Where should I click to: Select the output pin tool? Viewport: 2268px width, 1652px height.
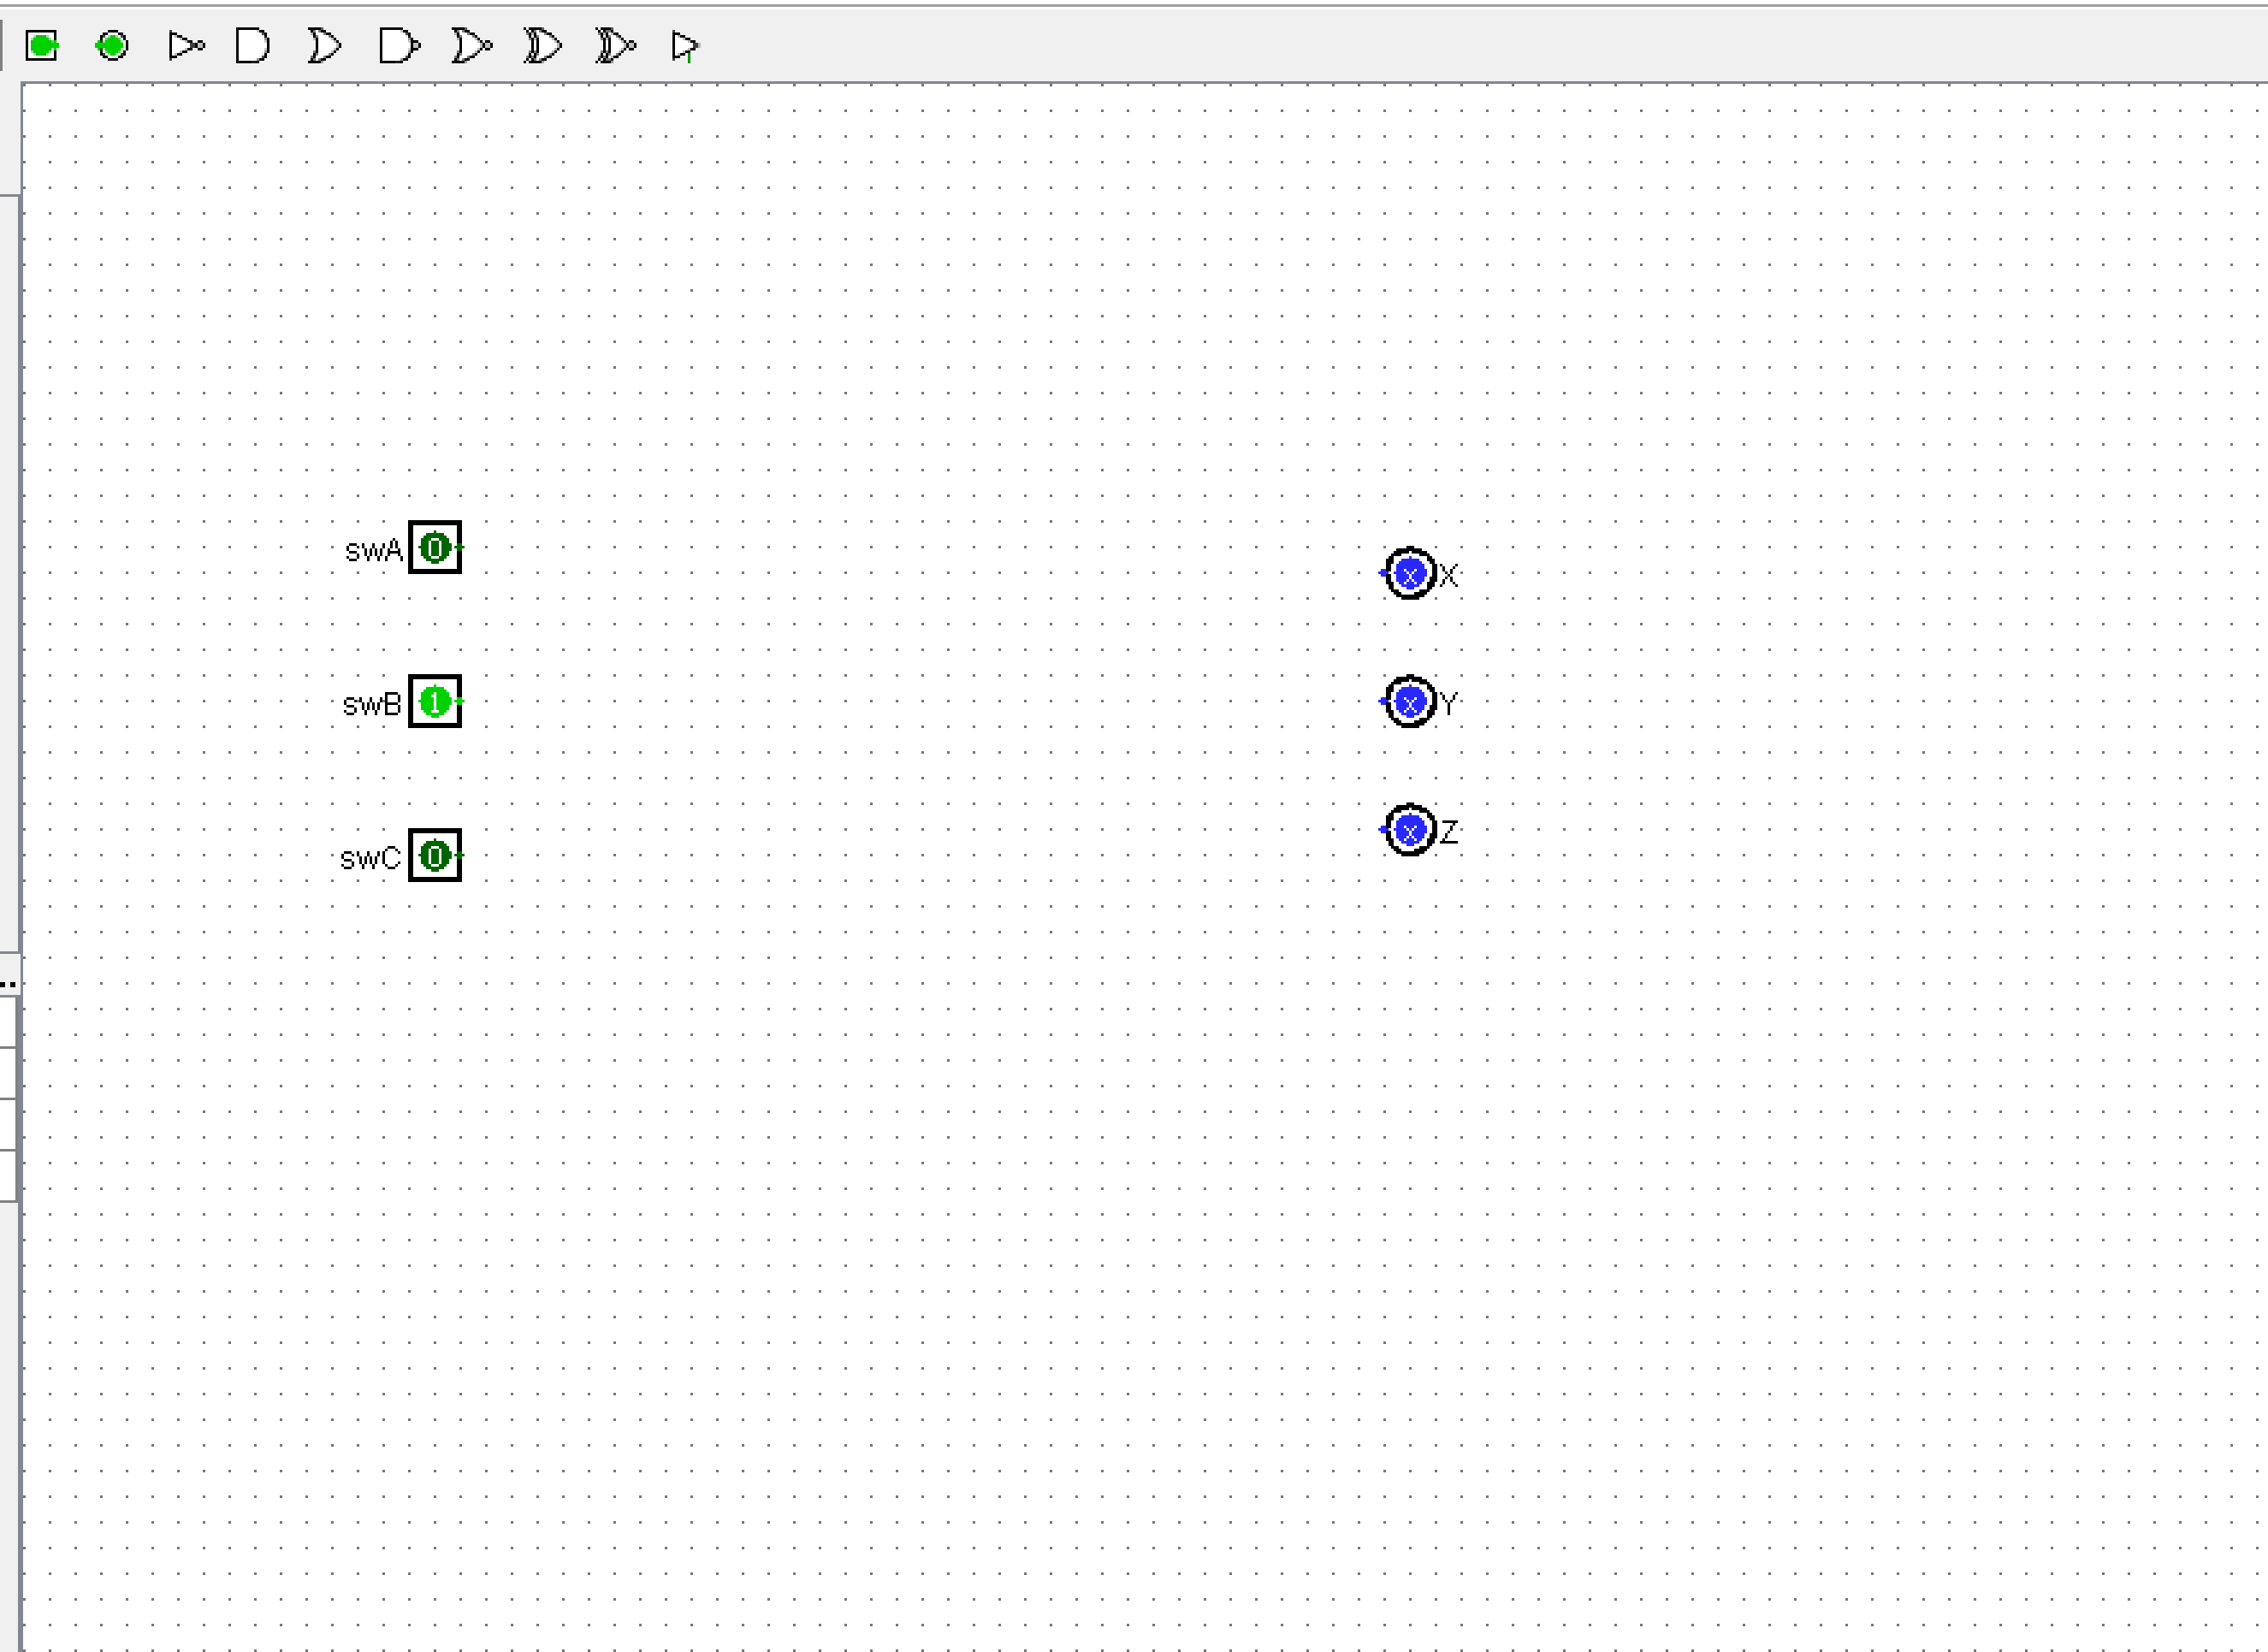tap(112, 46)
